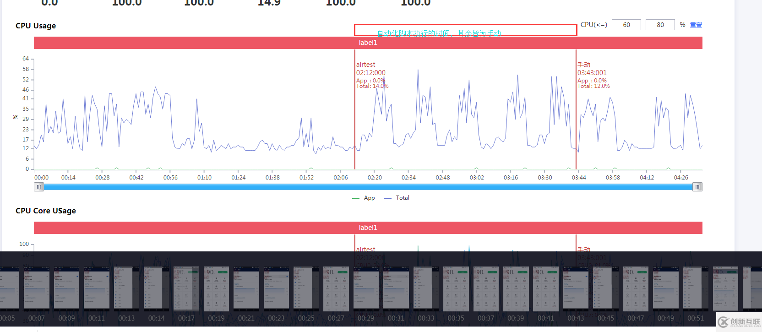Click the CPU(<=) threshold label
Screen dimensions: 762x332
coord(594,25)
